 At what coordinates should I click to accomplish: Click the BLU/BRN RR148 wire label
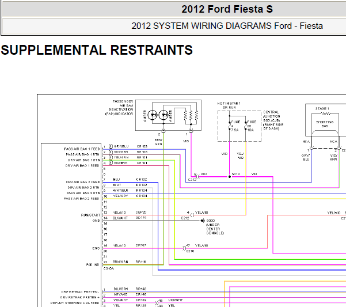130,289
